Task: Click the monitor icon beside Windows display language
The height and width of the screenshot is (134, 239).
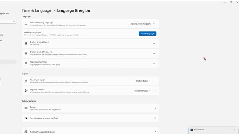Action: pyautogui.click(x=26, y=24)
